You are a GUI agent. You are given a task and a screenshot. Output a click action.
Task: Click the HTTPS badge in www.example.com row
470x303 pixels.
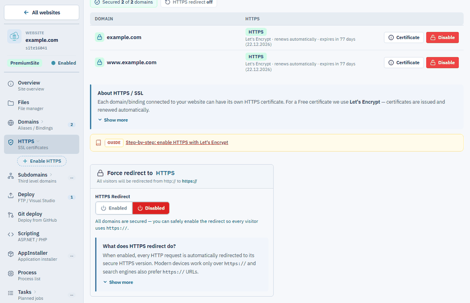point(256,57)
